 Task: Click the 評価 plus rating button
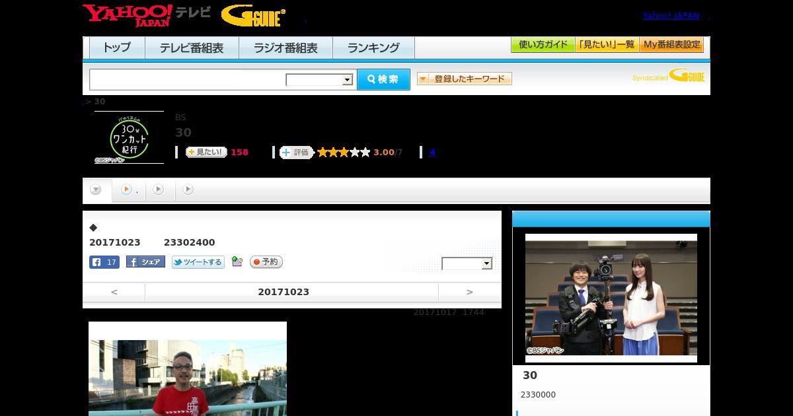pyautogui.click(x=296, y=153)
